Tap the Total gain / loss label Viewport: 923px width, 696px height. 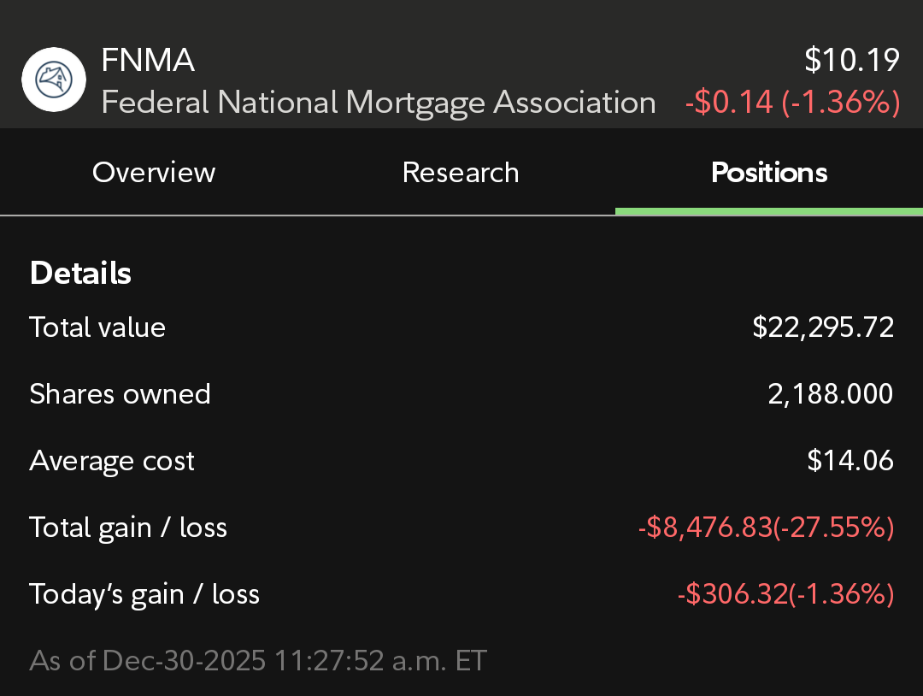[x=128, y=528]
